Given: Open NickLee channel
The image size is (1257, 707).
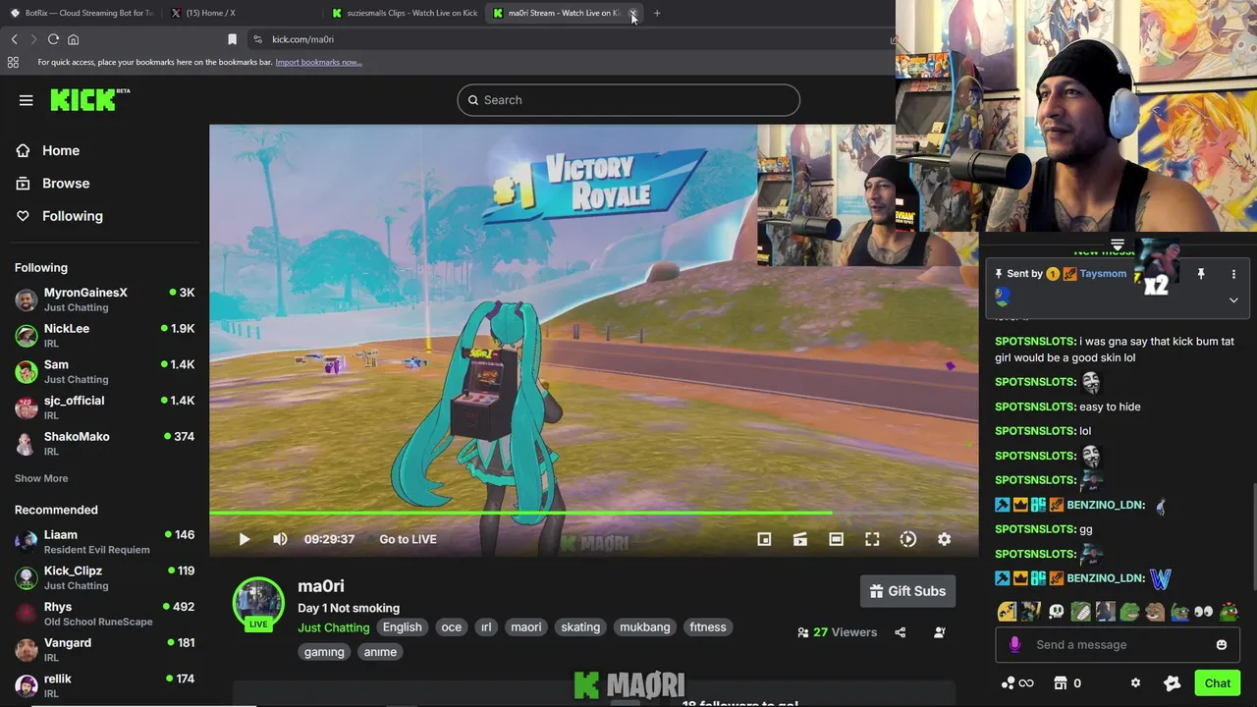Looking at the screenshot, I should [x=105, y=335].
